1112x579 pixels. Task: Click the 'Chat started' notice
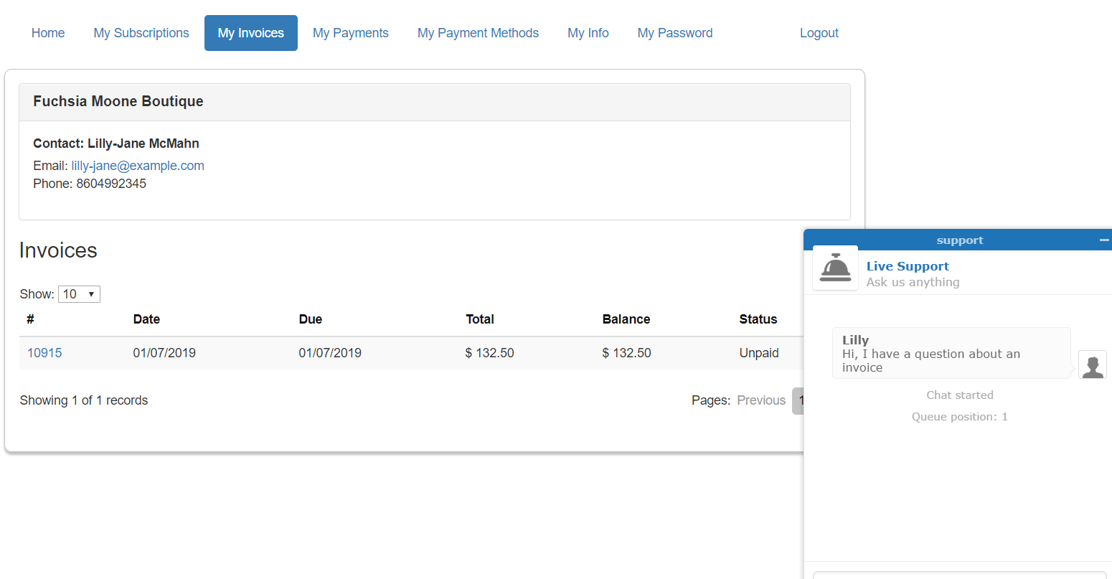960,395
